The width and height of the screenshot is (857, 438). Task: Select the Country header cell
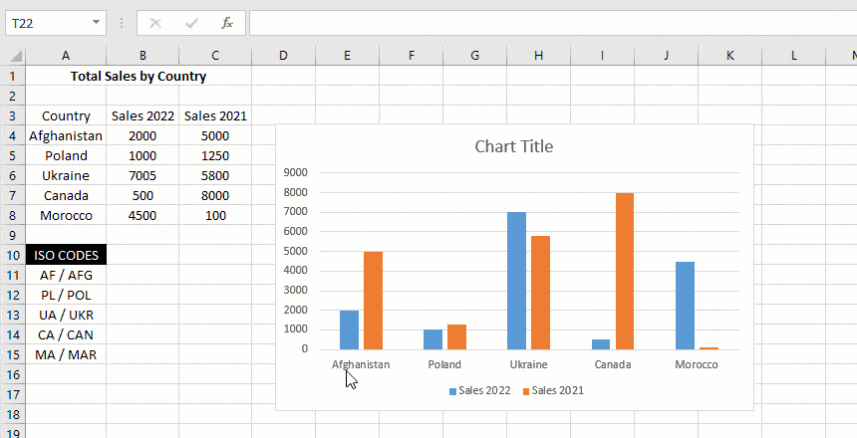coord(66,115)
